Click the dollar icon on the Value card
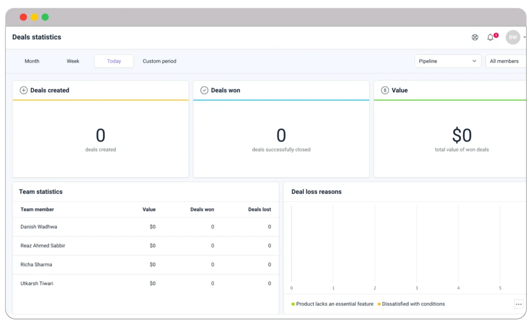This screenshot has height=323, width=532. click(384, 90)
